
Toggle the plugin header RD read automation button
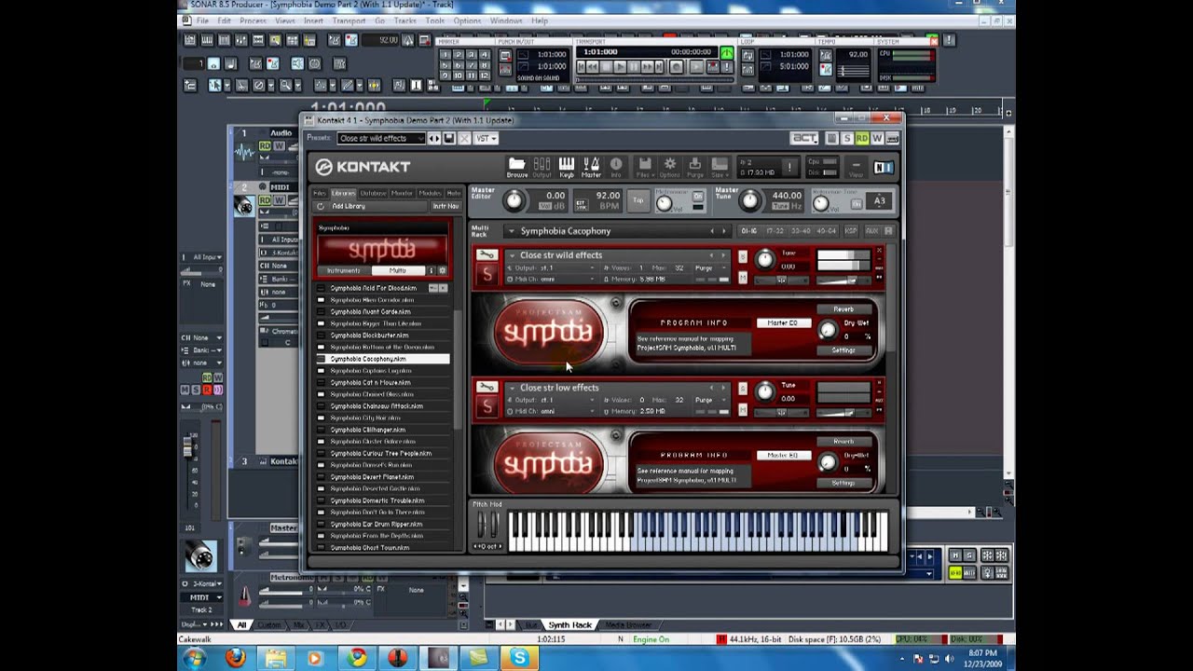tap(862, 138)
